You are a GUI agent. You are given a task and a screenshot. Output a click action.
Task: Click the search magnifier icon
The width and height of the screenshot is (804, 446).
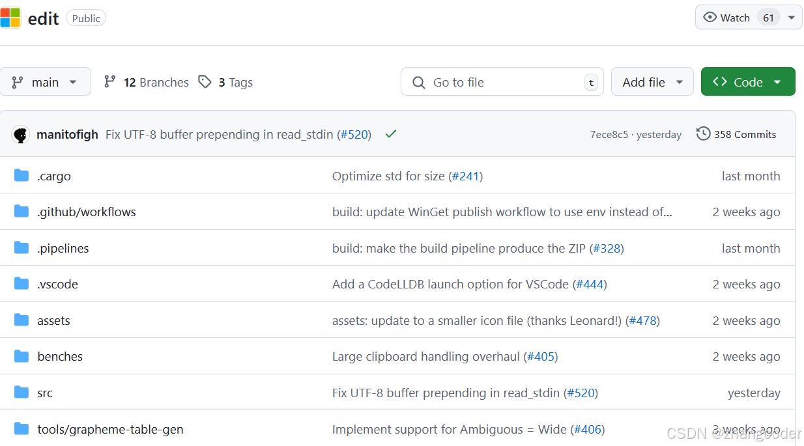point(419,83)
